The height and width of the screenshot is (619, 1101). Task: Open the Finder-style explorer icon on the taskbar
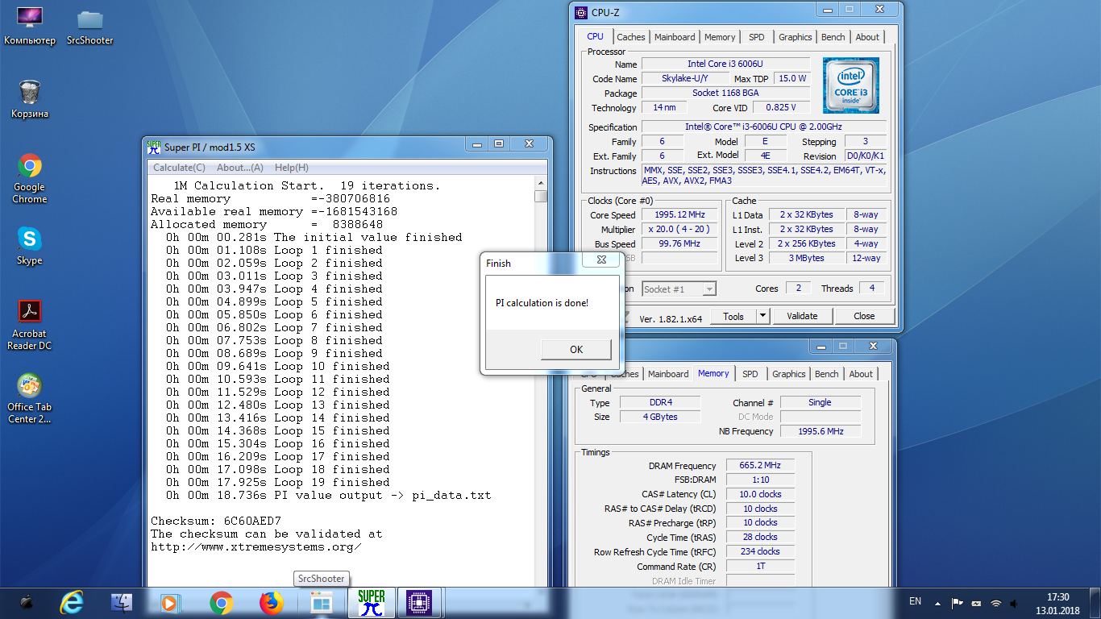[x=122, y=602]
